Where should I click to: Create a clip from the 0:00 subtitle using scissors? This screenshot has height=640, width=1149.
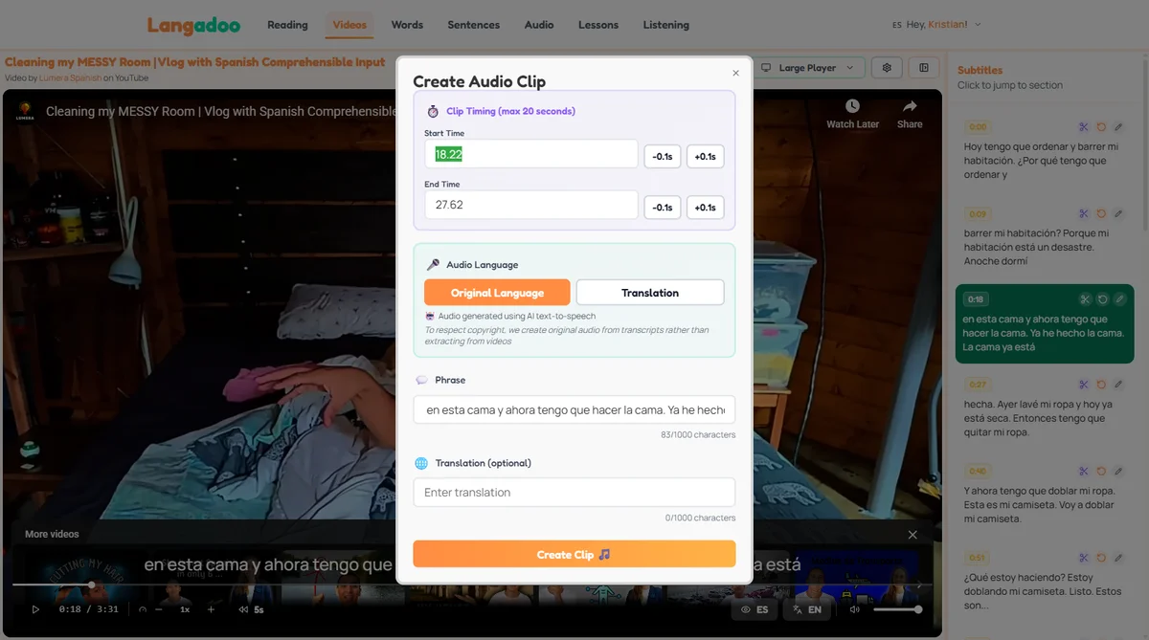pos(1083,126)
